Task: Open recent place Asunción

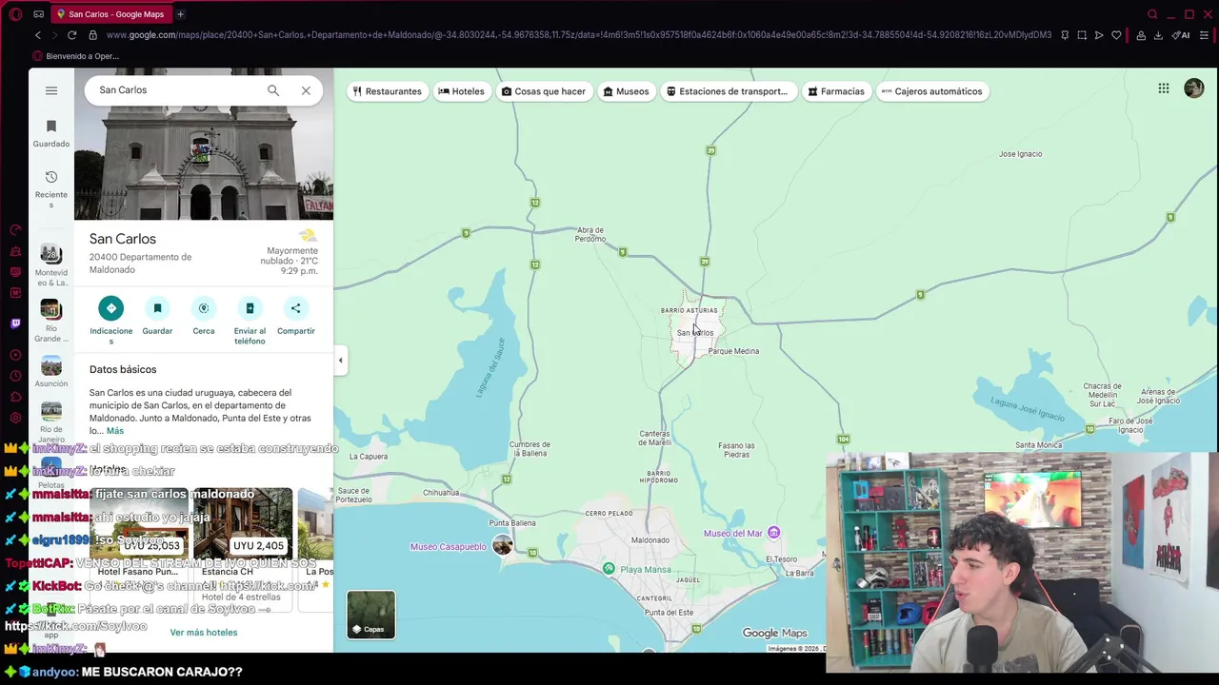Action: 51,372
